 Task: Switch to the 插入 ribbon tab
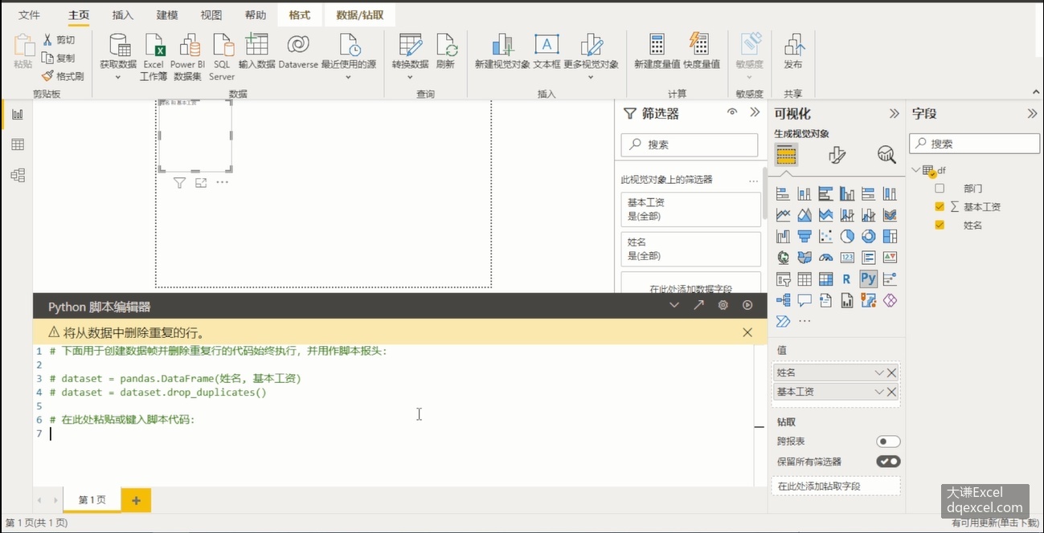[x=123, y=15]
